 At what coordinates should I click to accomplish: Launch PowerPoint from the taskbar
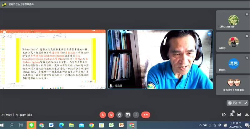point(122,125)
